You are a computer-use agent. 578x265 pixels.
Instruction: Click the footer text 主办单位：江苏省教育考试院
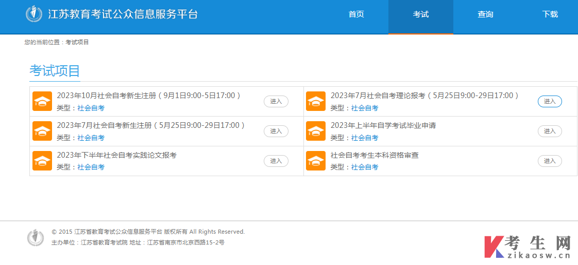pos(90,242)
